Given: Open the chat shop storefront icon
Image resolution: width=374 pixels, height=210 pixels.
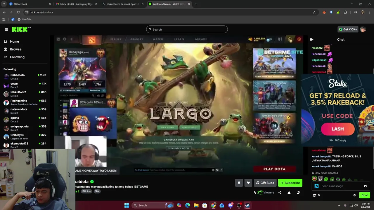Looking at the screenshot, I should 315,195.
